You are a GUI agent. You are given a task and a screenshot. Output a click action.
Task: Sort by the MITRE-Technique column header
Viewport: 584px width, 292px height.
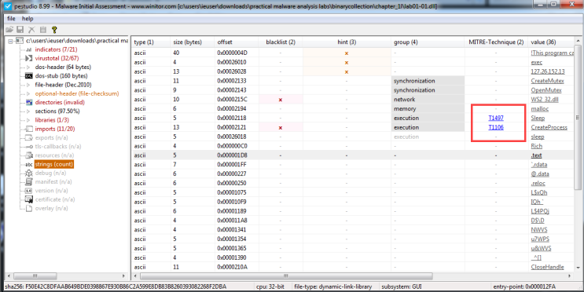496,42
